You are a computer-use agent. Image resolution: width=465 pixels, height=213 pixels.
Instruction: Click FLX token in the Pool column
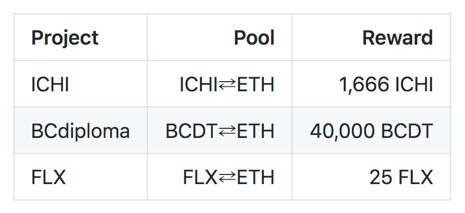point(200,177)
